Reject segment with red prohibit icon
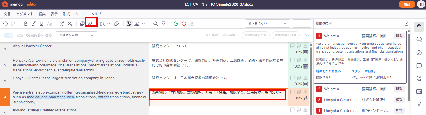This screenshot has height=115, width=426. 184,24
